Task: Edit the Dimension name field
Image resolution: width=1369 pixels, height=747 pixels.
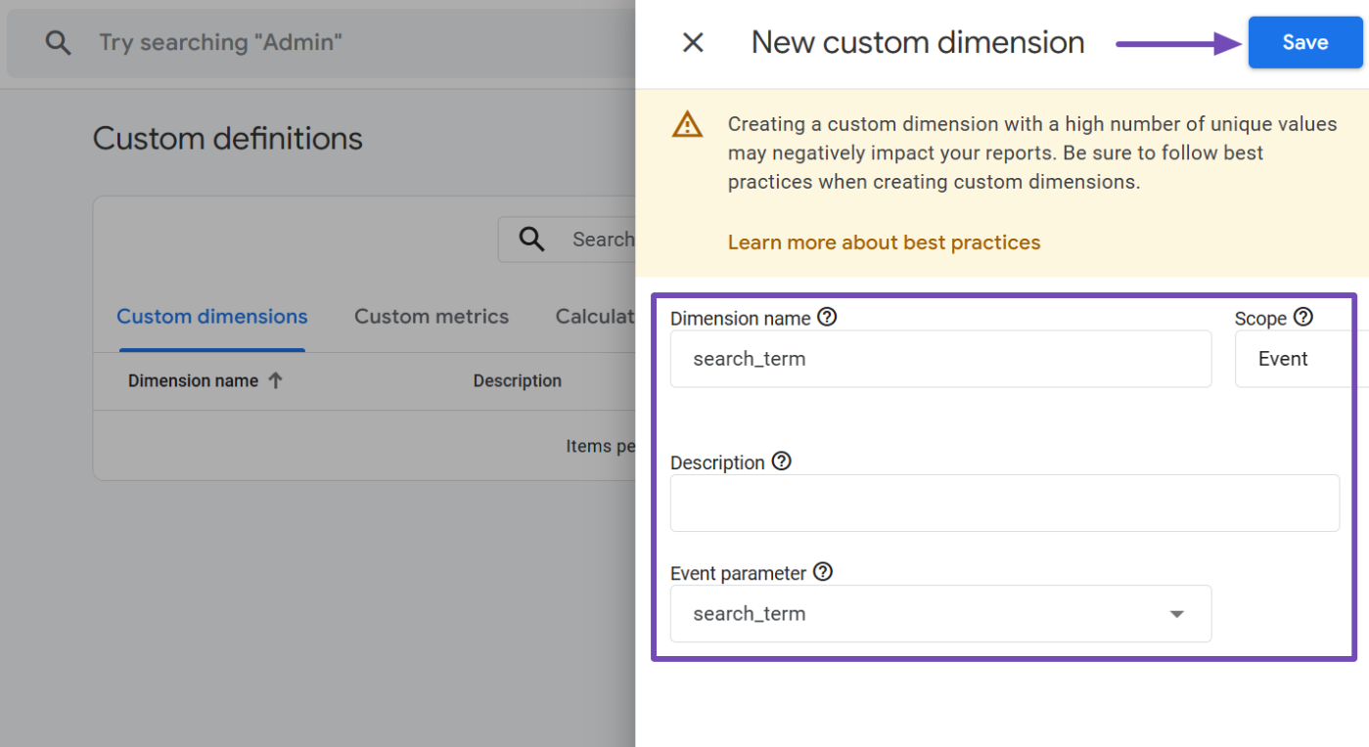Action: [940, 359]
